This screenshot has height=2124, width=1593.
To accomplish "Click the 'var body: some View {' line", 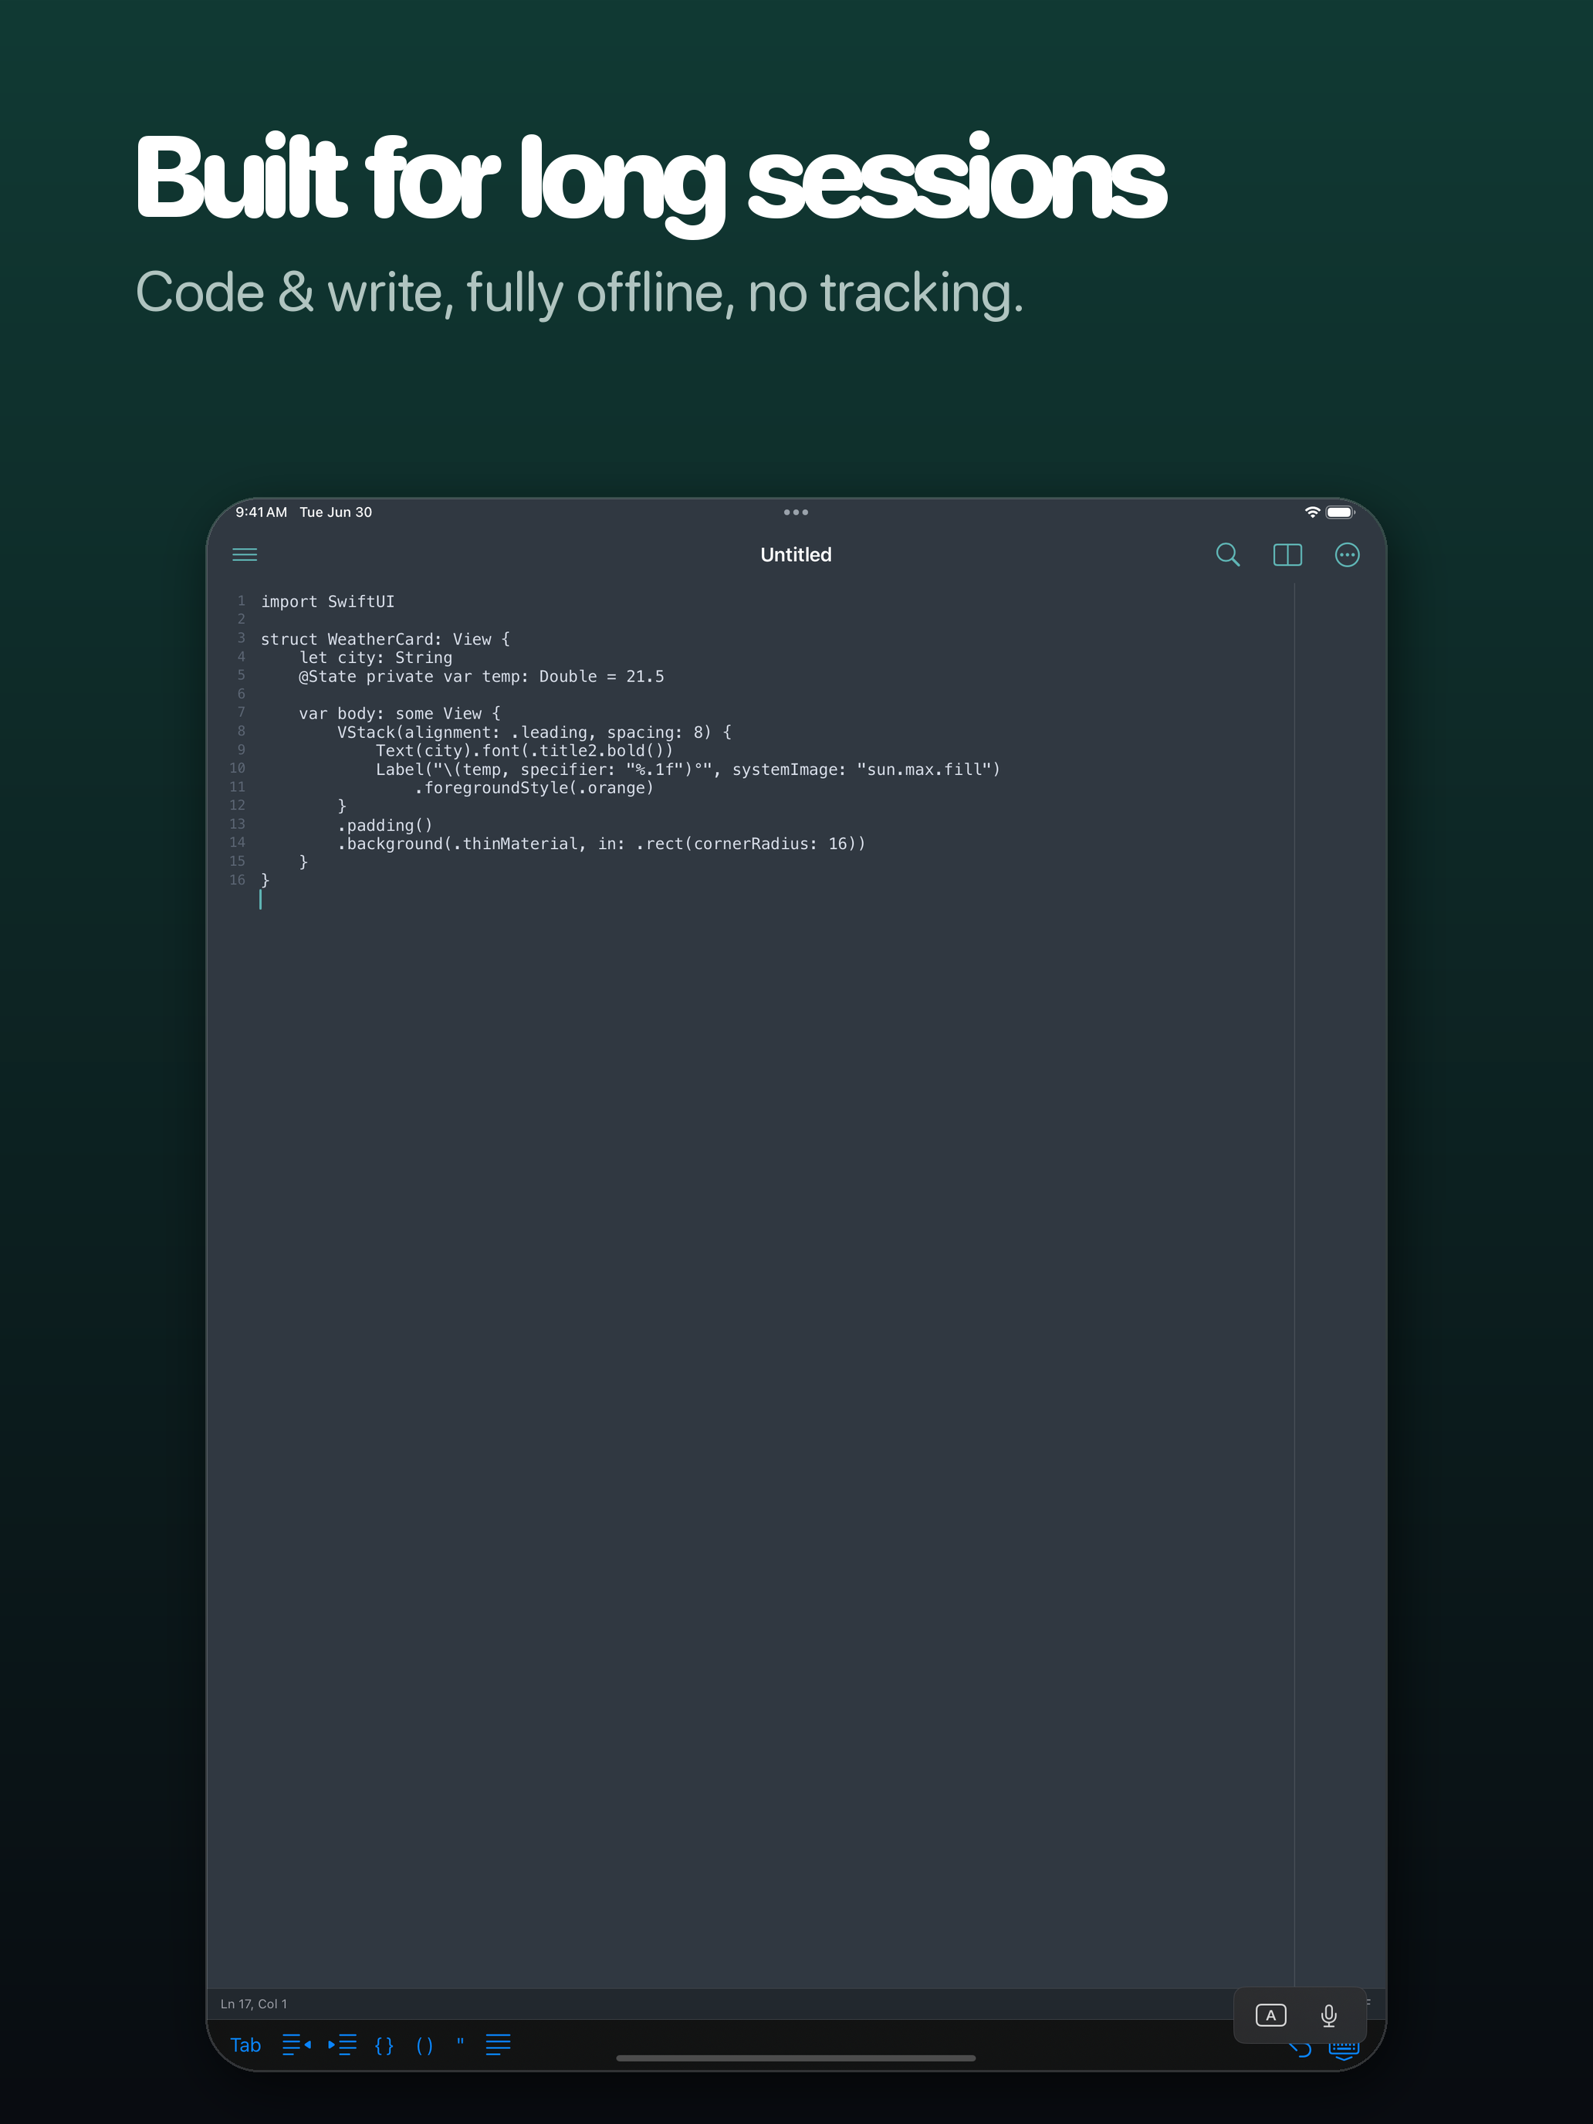I will point(400,713).
